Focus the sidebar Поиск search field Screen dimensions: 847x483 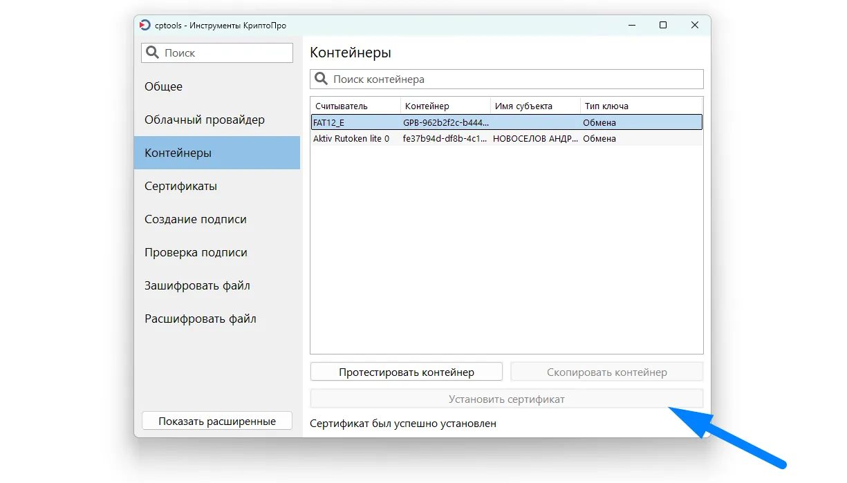[217, 53]
